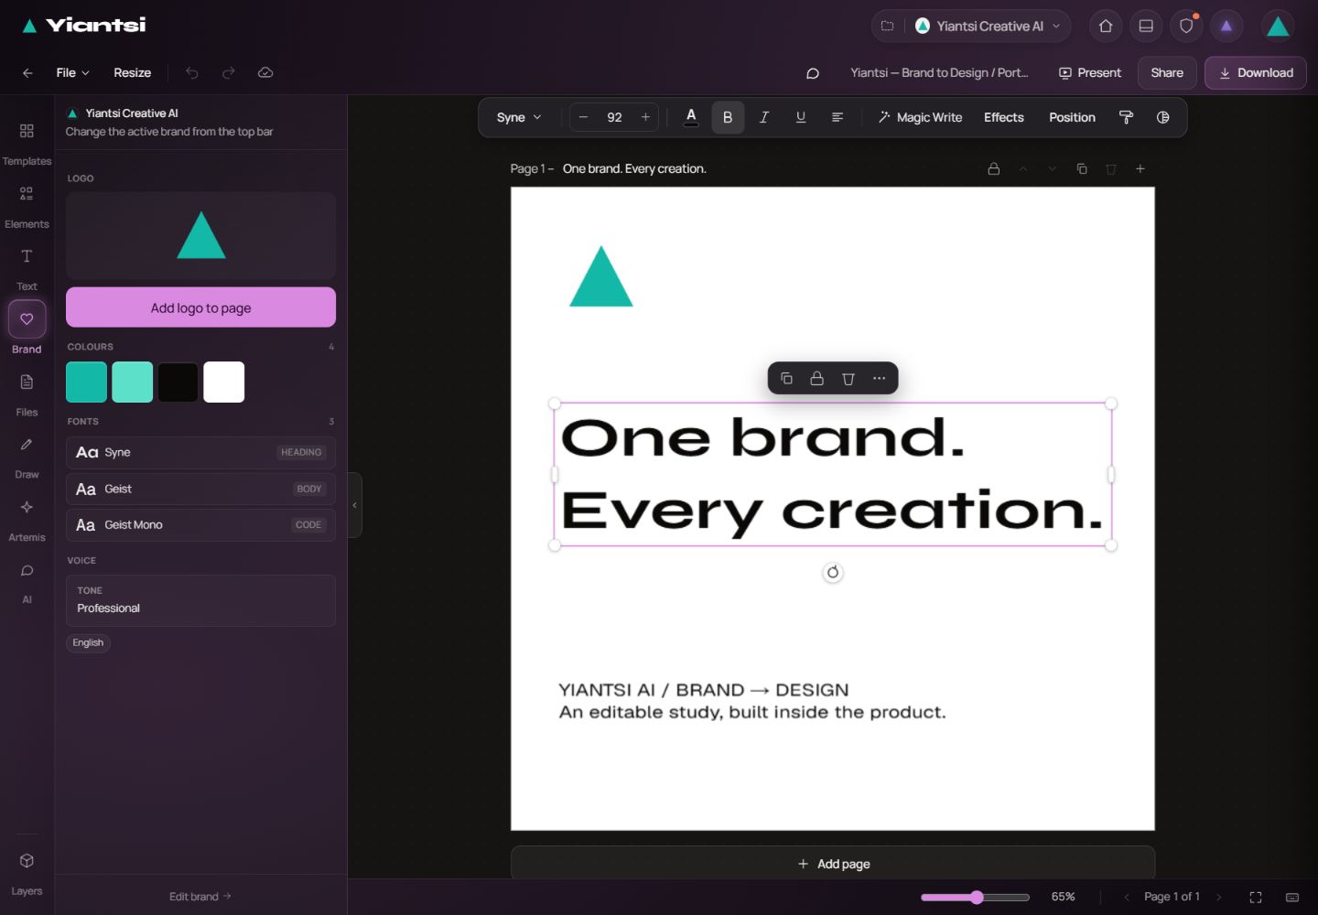Screen dimensions: 1318x915
Task: Open the Resize menu
Action: pyautogui.click(x=133, y=72)
